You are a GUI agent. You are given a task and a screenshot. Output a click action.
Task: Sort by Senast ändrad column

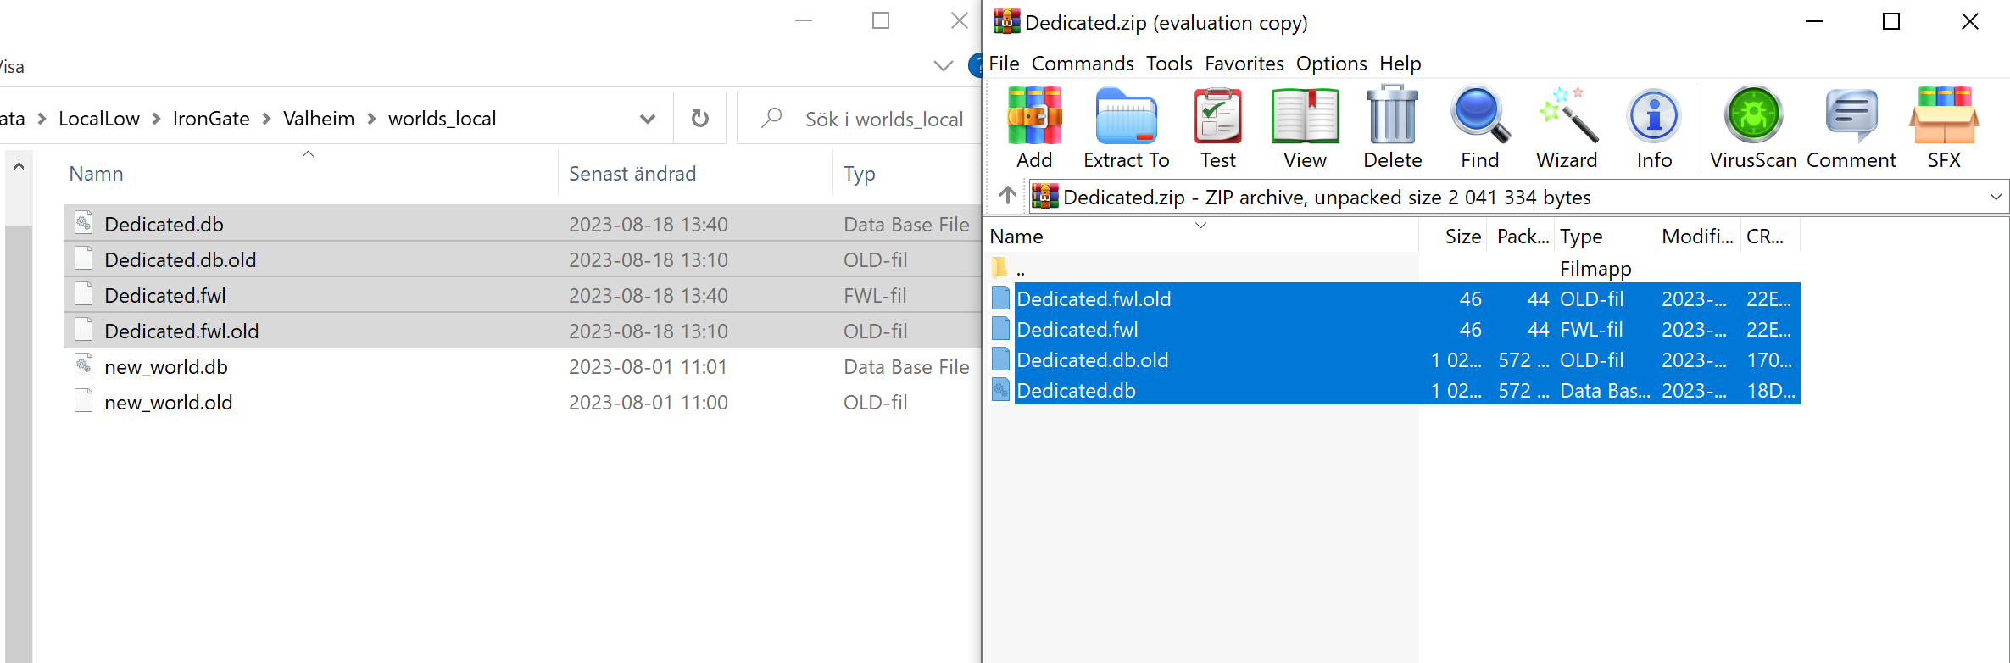tap(632, 174)
